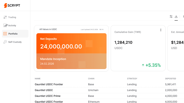Click the Unichain chain cell
This screenshot has height=103, width=184.
click(x=93, y=90)
